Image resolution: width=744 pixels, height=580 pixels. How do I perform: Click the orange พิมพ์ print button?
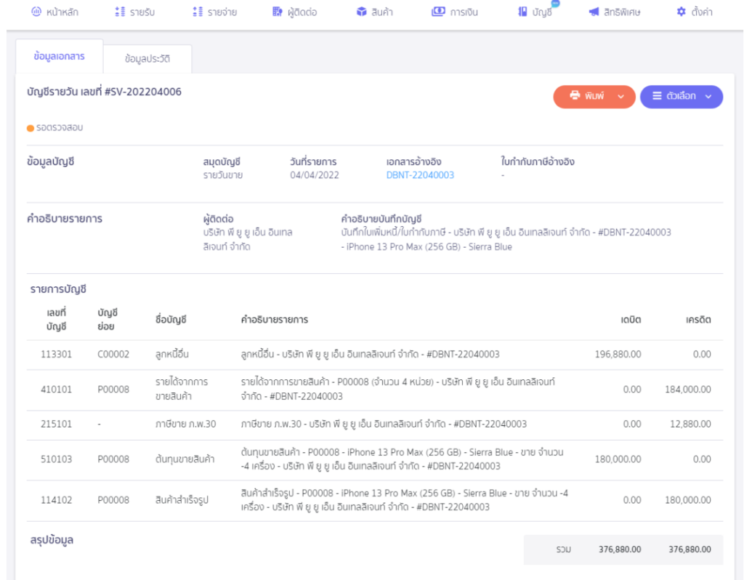tap(594, 97)
